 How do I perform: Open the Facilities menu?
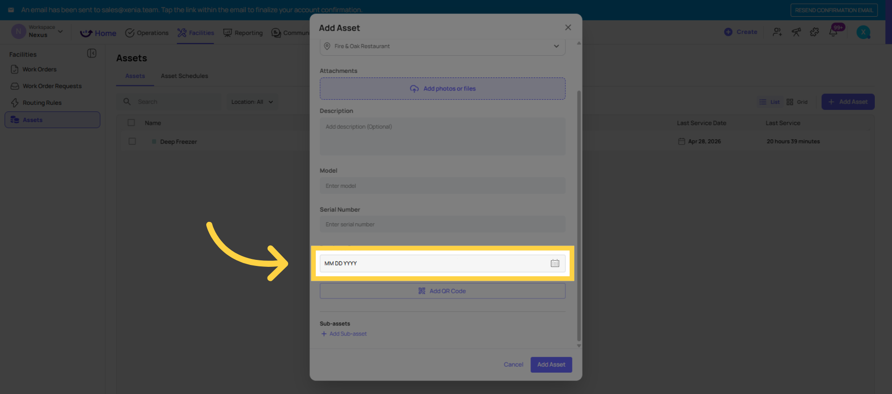pyautogui.click(x=196, y=33)
